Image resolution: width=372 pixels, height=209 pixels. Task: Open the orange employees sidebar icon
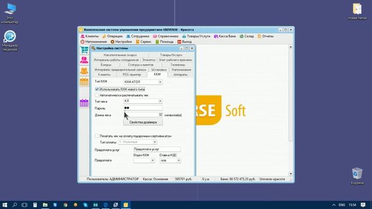(x=84, y=71)
